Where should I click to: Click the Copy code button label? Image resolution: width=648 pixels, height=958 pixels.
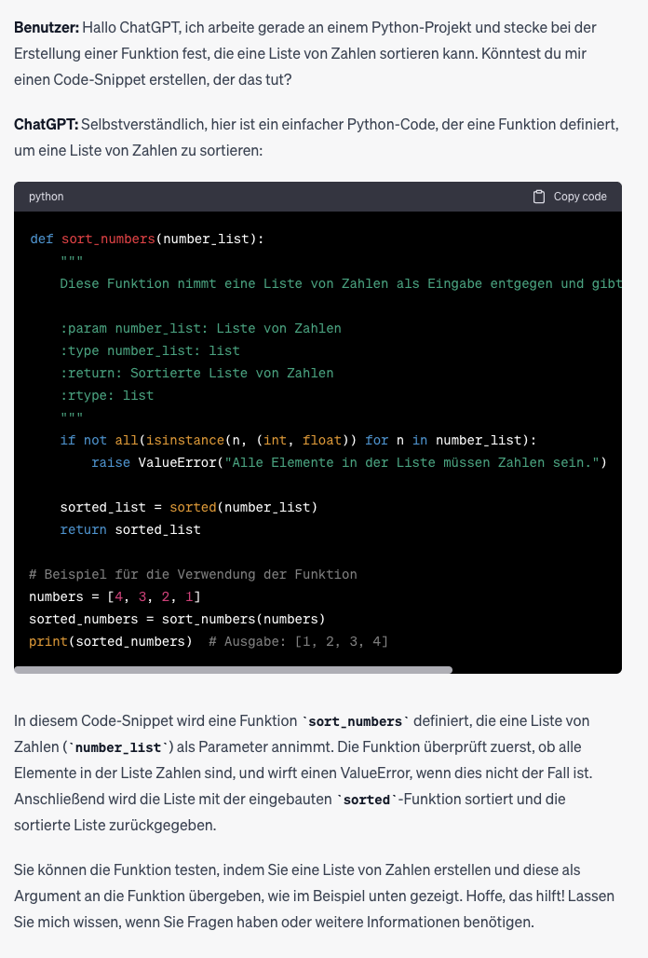(x=580, y=197)
